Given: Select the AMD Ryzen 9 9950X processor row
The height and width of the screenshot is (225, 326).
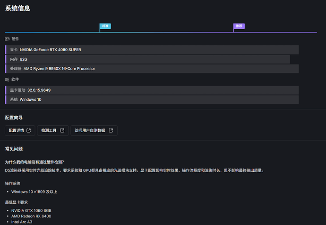Looking at the screenshot, I should (x=152, y=69).
